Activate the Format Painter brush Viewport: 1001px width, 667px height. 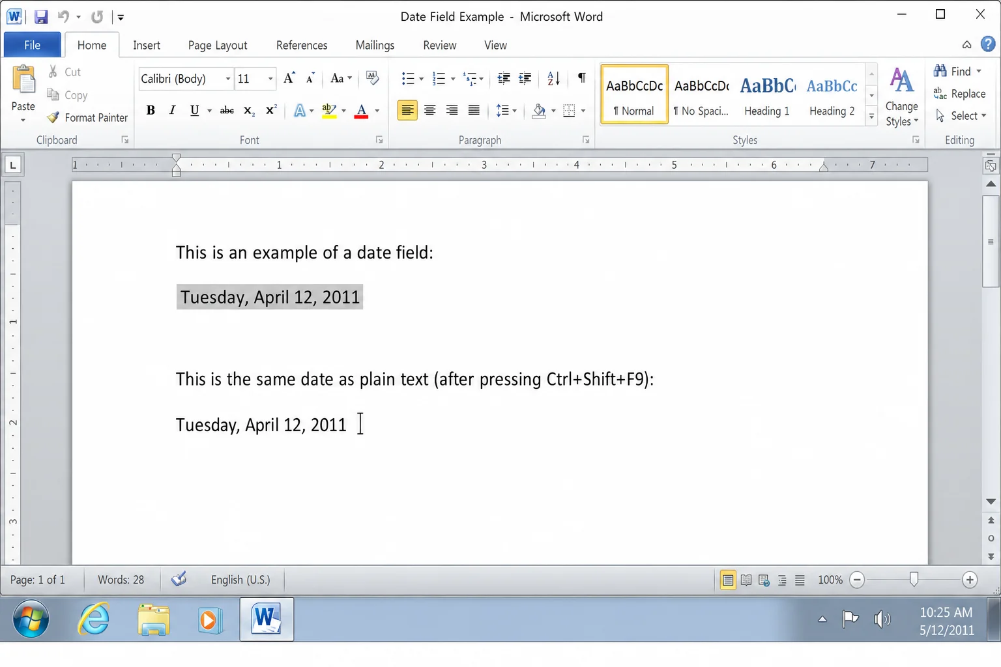pyautogui.click(x=87, y=118)
